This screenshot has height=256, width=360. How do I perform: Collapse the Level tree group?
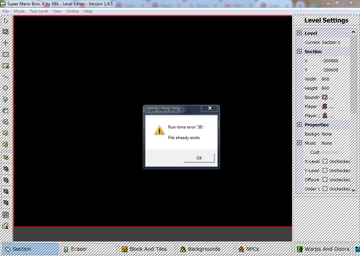[x=299, y=33]
